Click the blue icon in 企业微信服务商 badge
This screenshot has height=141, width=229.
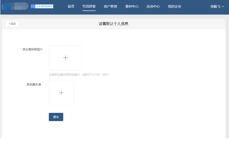(x=33, y=6)
